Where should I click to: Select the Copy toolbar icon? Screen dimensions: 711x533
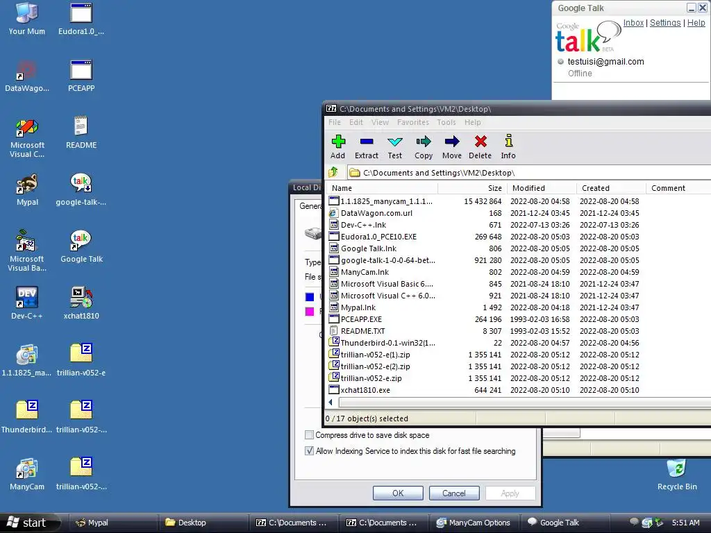pos(424,147)
